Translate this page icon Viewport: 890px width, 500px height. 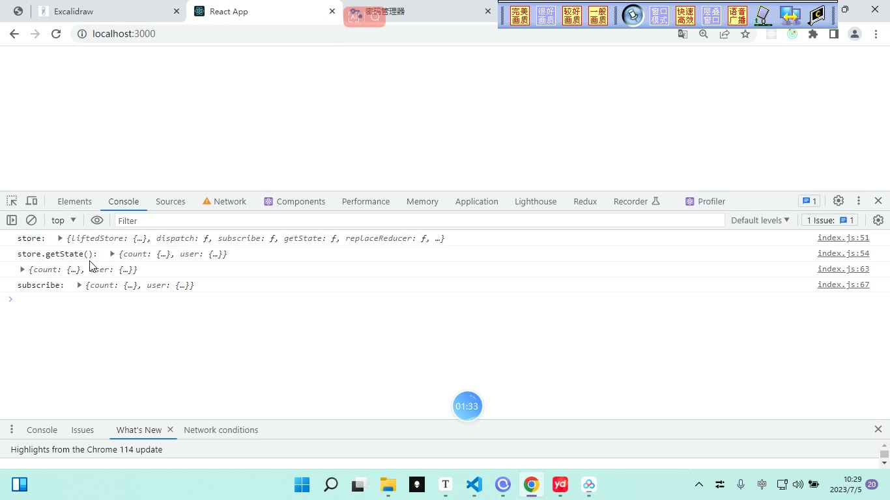pyautogui.click(x=683, y=34)
